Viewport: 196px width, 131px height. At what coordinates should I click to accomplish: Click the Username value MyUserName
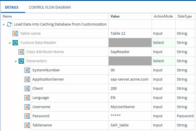[122, 107]
